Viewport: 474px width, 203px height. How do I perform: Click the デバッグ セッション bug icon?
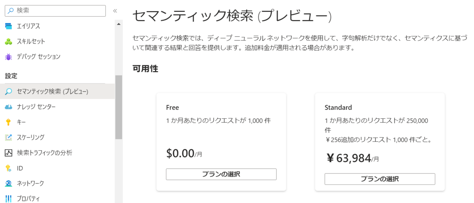pyautogui.click(x=8, y=57)
